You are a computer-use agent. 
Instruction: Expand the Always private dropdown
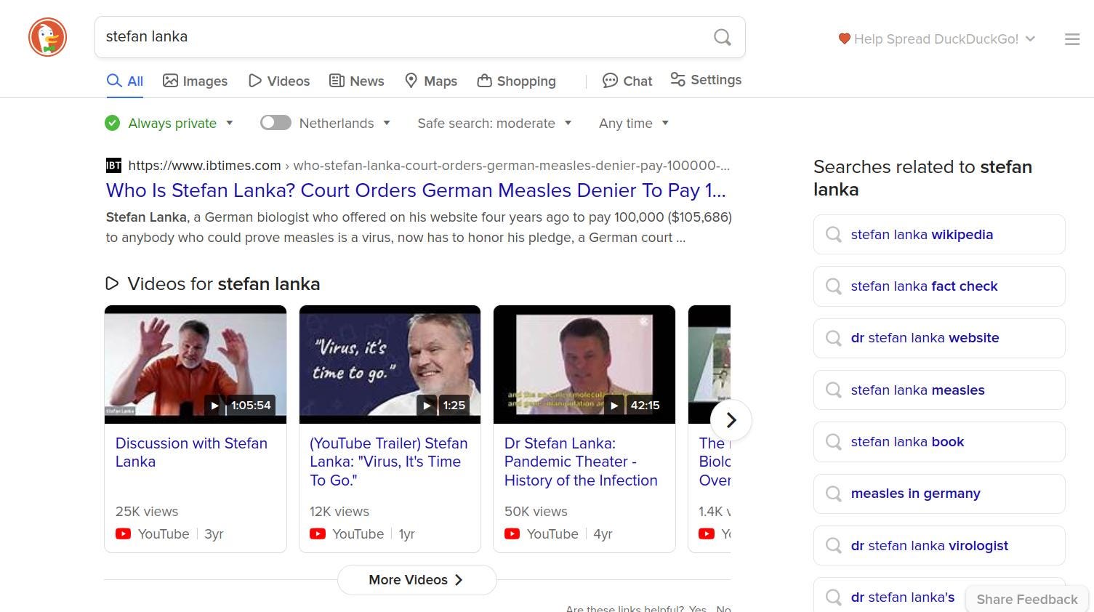(230, 123)
